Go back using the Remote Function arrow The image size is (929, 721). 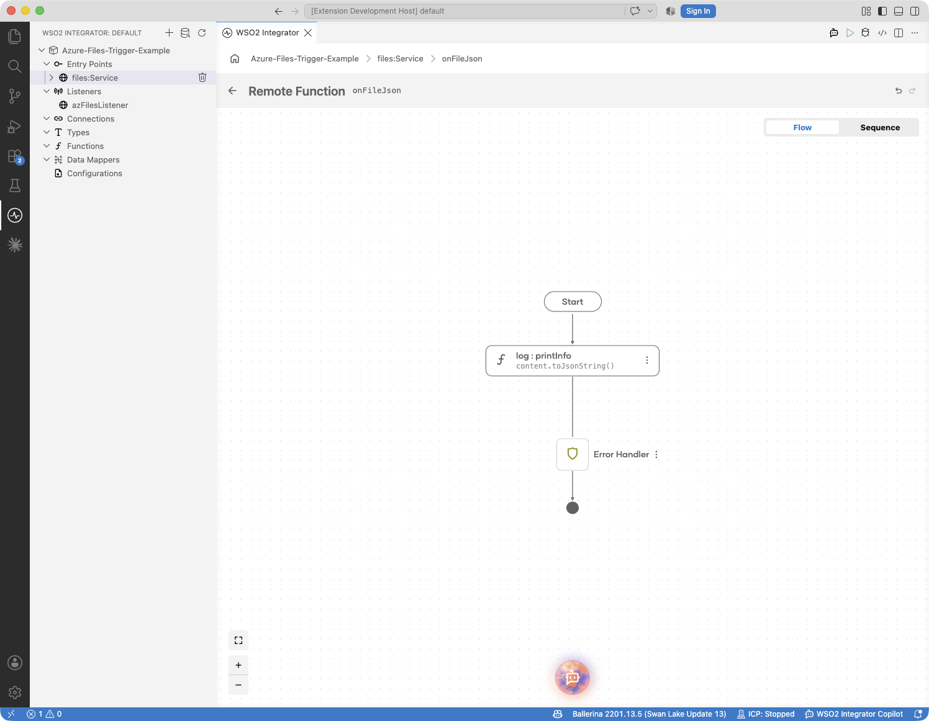coord(232,91)
